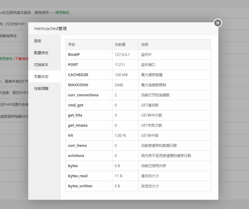The image size is (249, 209).
Task: Click the 监听IP description
Action: 146,54
